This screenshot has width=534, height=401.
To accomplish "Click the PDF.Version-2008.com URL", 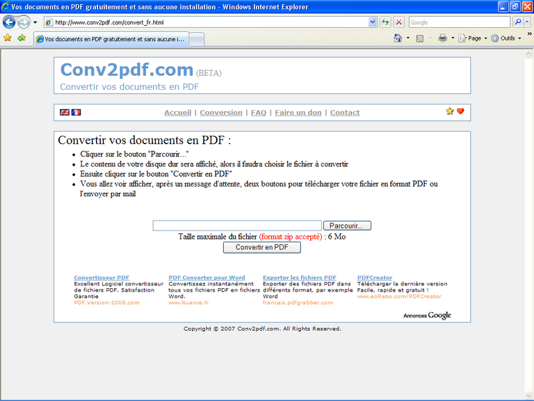I will point(106,302).
